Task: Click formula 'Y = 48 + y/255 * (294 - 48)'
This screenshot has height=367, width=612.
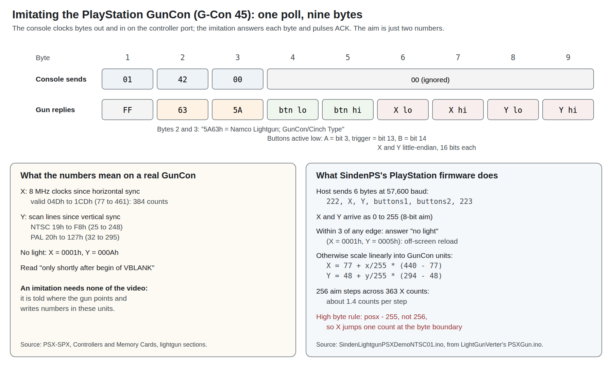Action: [x=384, y=276]
